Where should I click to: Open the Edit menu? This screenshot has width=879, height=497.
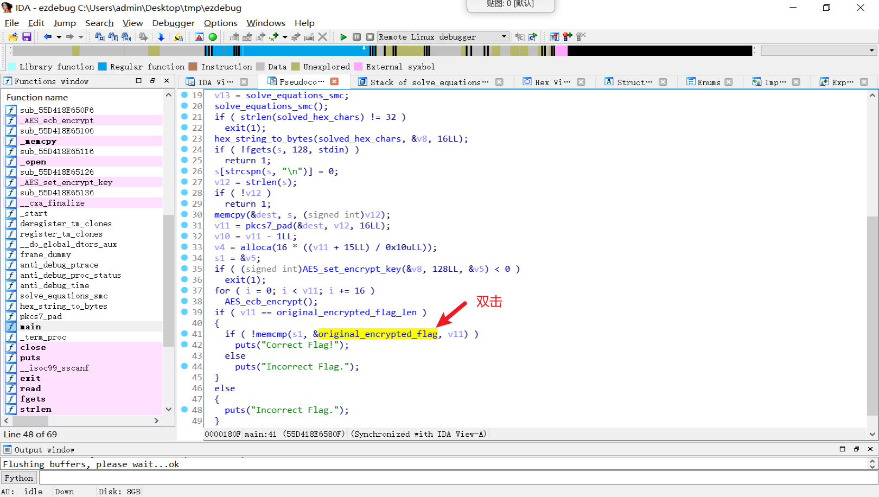pos(36,23)
